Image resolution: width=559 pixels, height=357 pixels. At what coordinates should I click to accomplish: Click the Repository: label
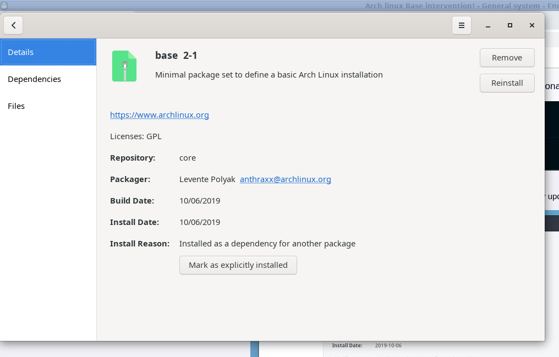[133, 158]
